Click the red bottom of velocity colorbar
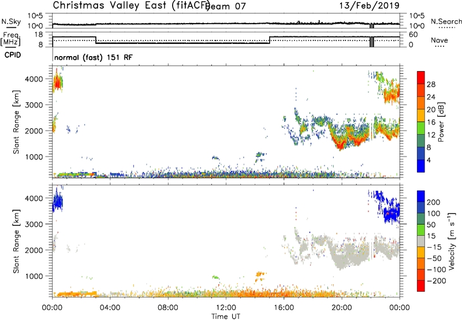 [x=421, y=286]
